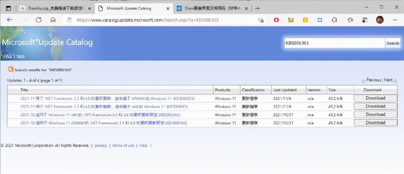Open the terms of use footer link
Viewport: 404px width, 174px height.
click(123, 146)
